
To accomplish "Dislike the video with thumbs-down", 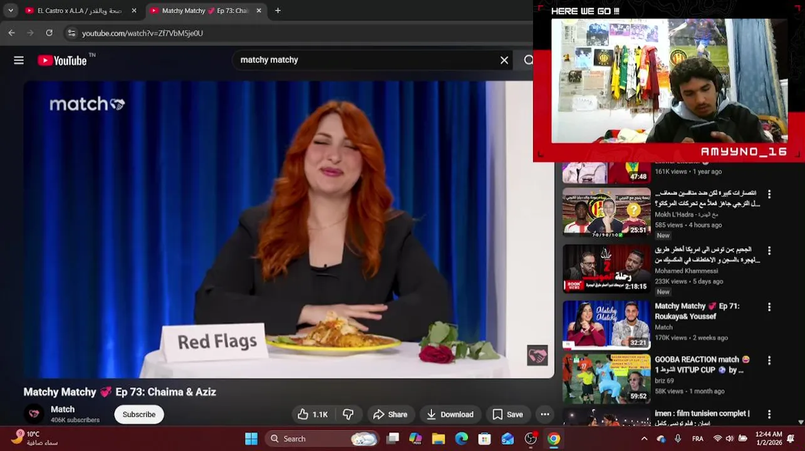I will tap(349, 414).
